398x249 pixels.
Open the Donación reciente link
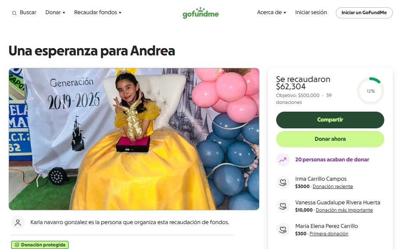tap(332, 186)
